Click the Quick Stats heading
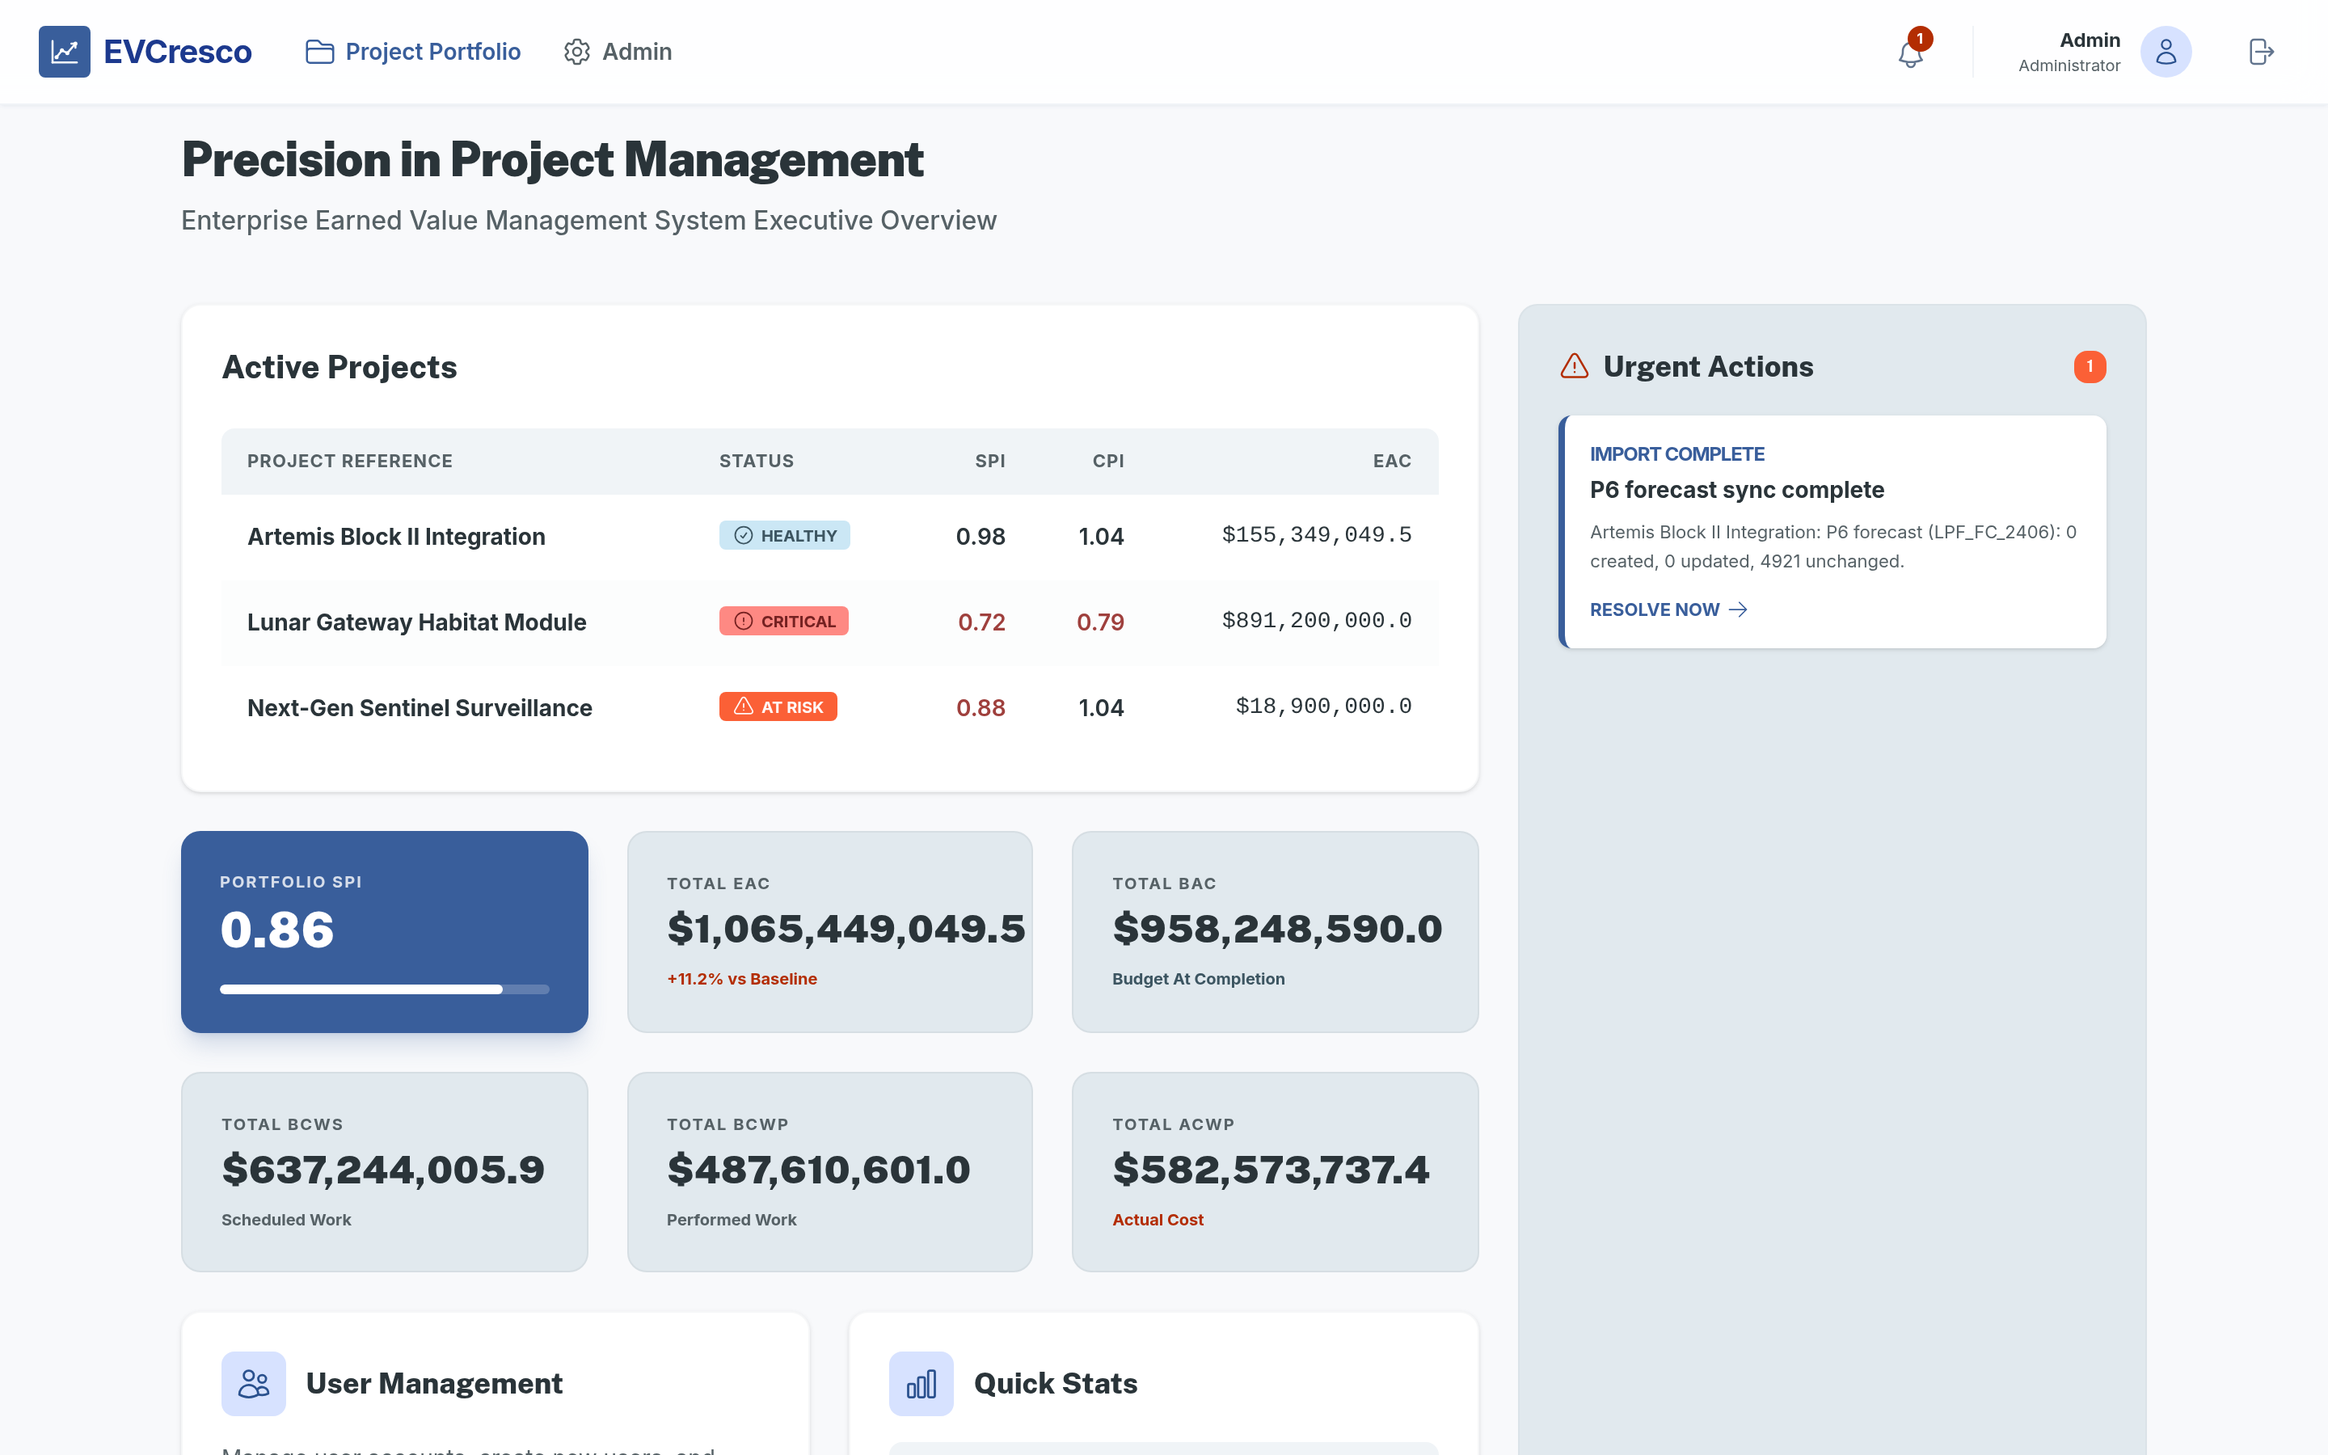 coord(1056,1384)
